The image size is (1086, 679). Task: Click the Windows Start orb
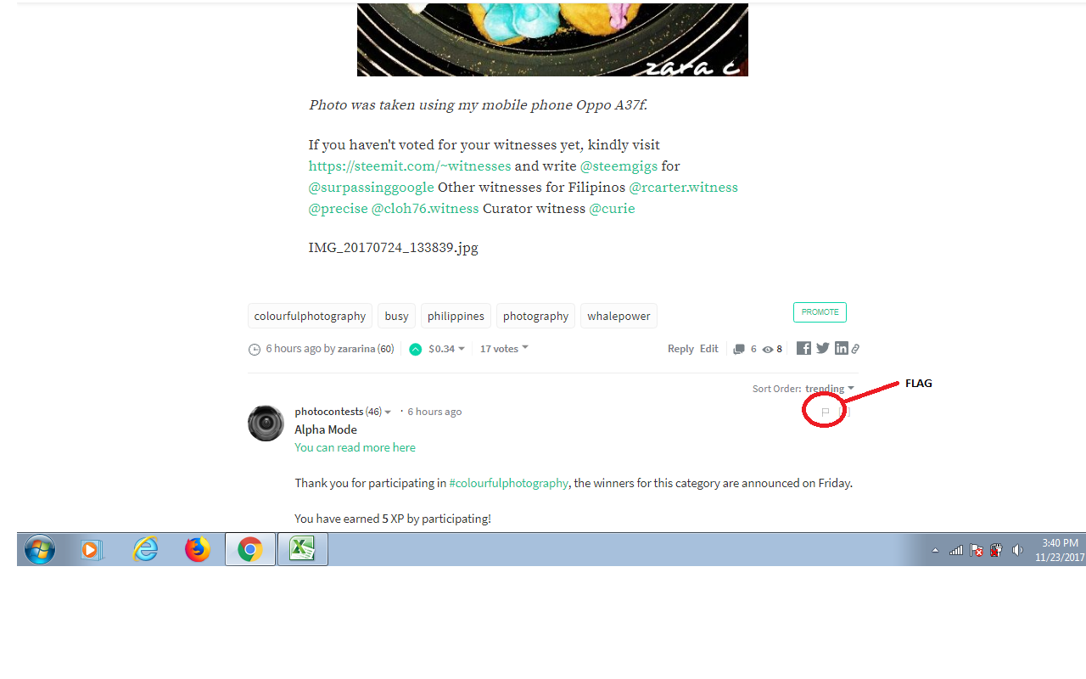(x=40, y=550)
